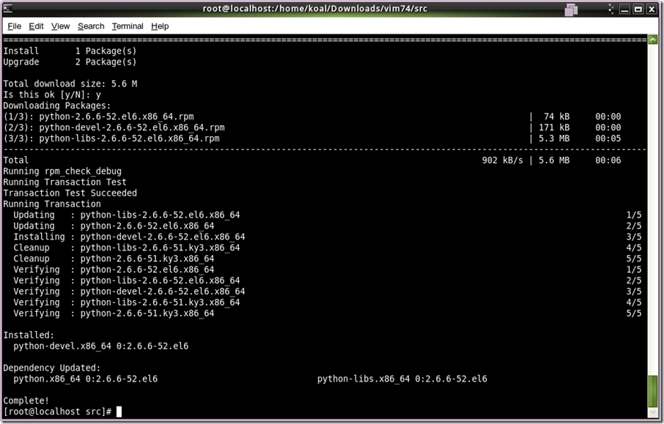Click 'Dependency Updated:' heading
Viewport: 664px width, 424px height.
51,368
